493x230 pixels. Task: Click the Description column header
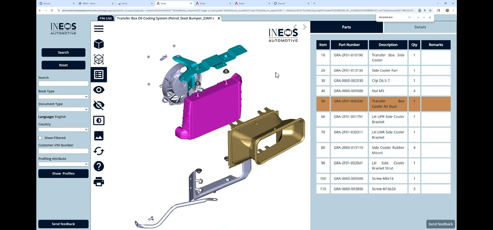pyautogui.click(x=388, y=45)
